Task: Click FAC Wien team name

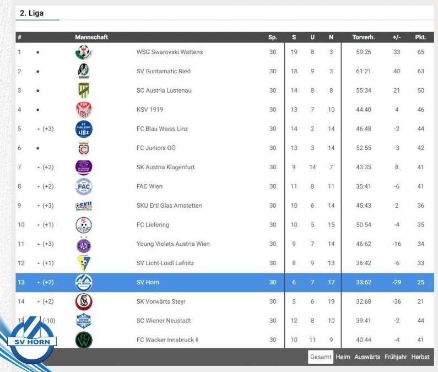Action: 149,186
